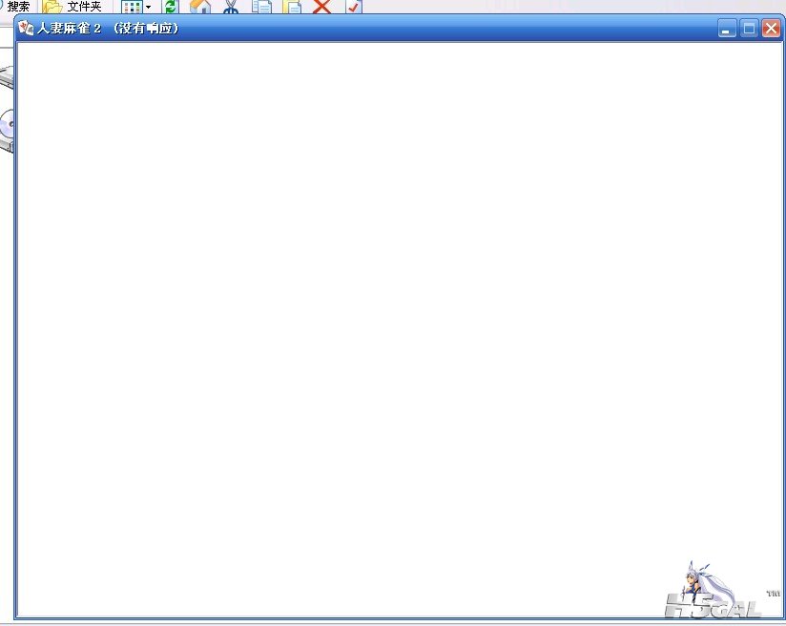Maximize the 人妻麻雀 2 window

click(750, 29)
